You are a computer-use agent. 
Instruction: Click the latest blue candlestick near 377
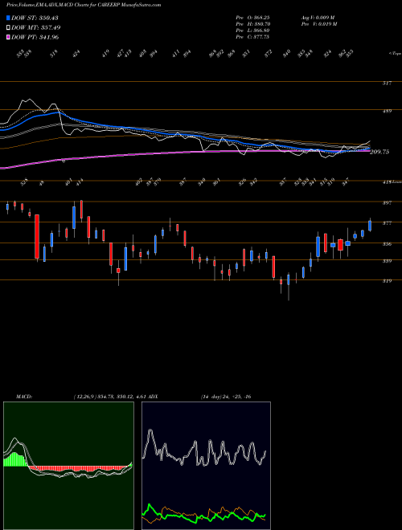click(370, 226)
